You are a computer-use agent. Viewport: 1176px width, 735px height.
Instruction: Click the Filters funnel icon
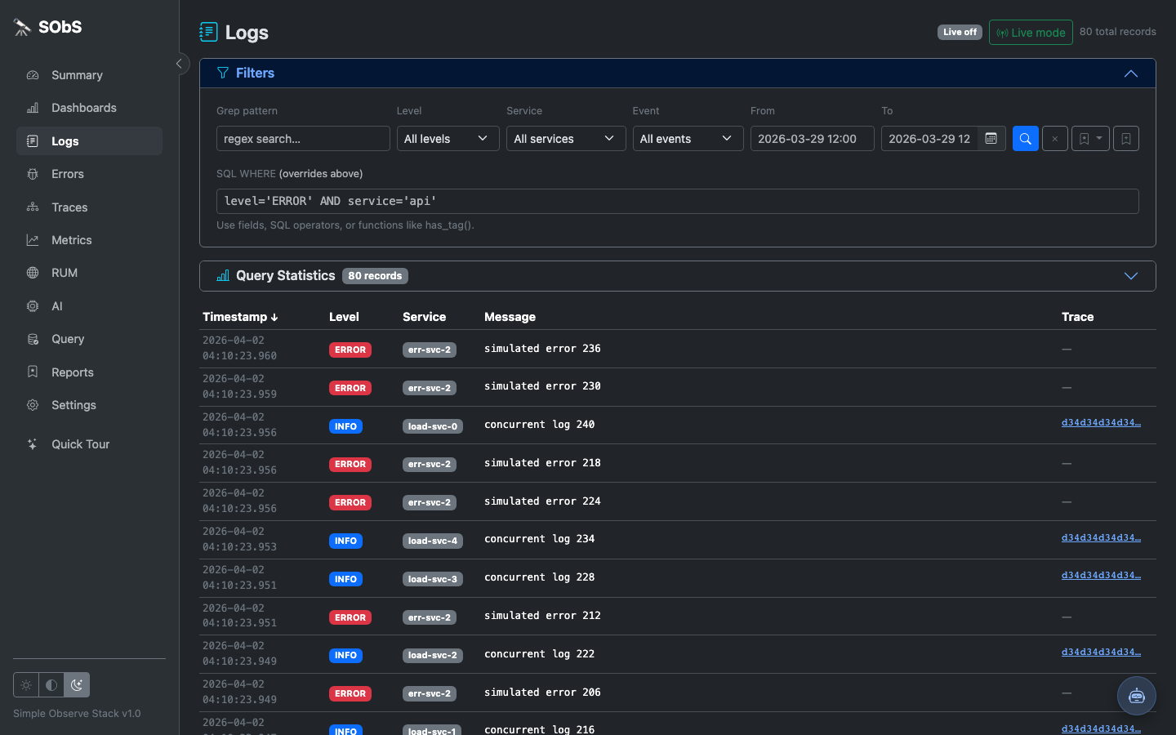tap(223, 73)
